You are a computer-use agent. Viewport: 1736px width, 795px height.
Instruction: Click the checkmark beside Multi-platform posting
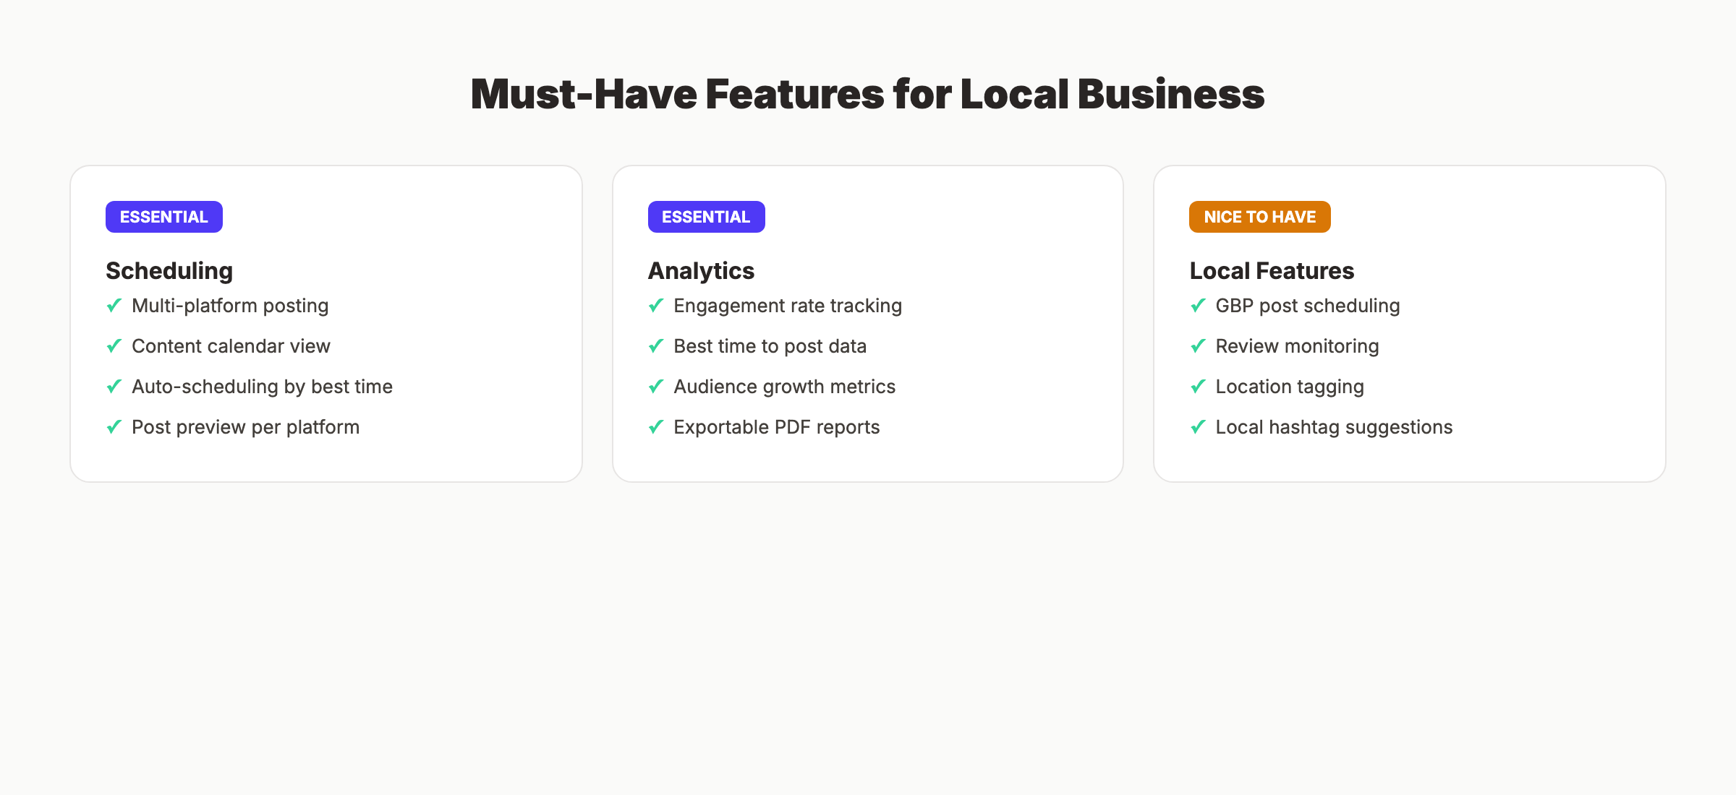[114, 306]
